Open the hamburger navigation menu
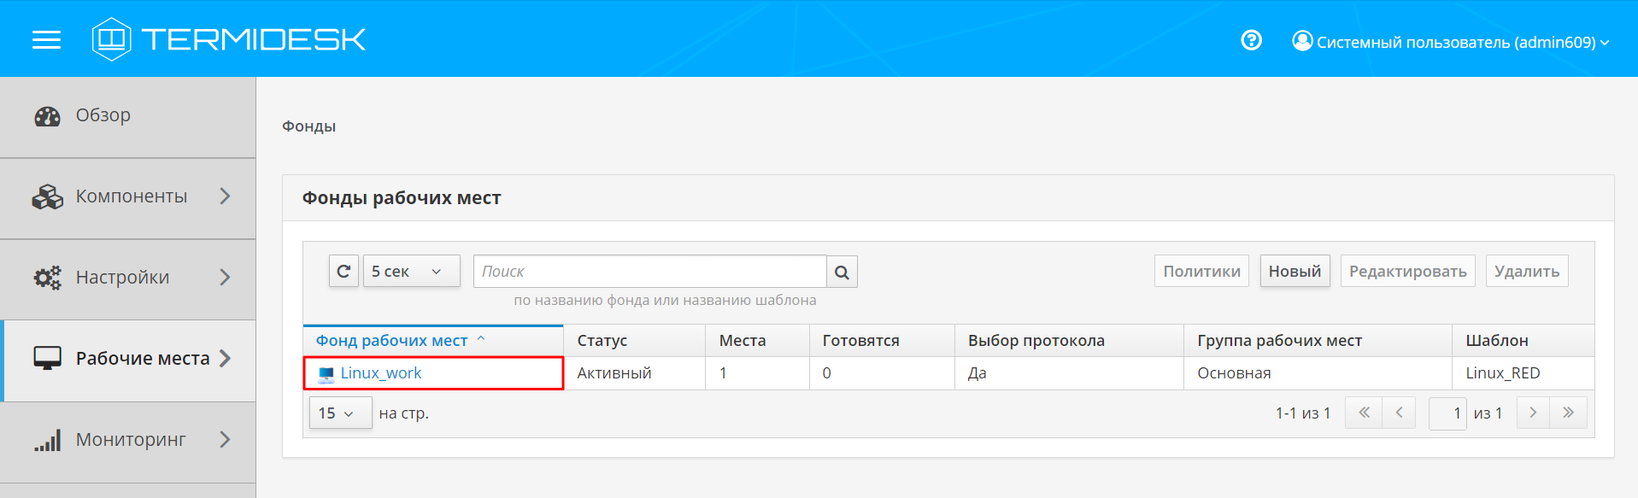The height and width of the screenshot is (498, 1638). 46,40
